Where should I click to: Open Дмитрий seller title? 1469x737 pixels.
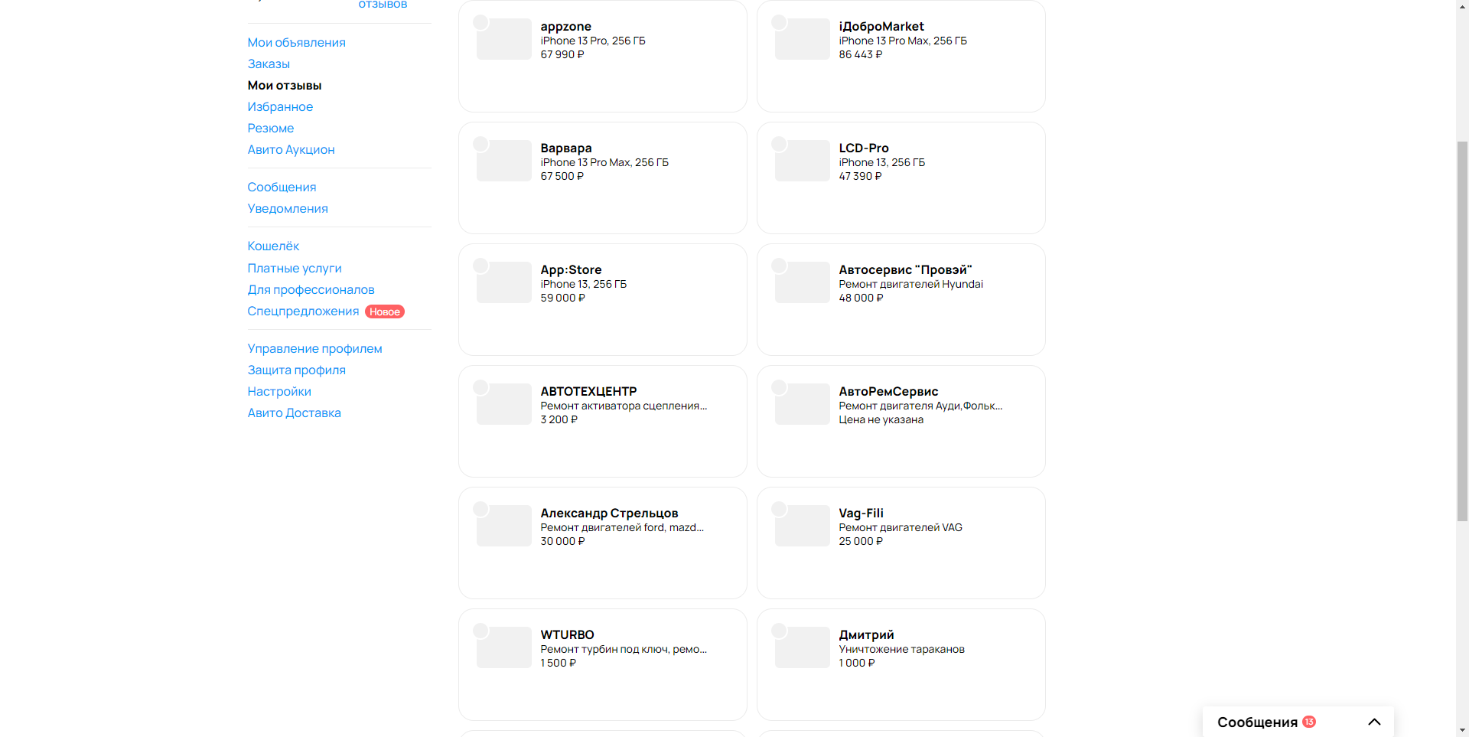[x=866, y=634]
